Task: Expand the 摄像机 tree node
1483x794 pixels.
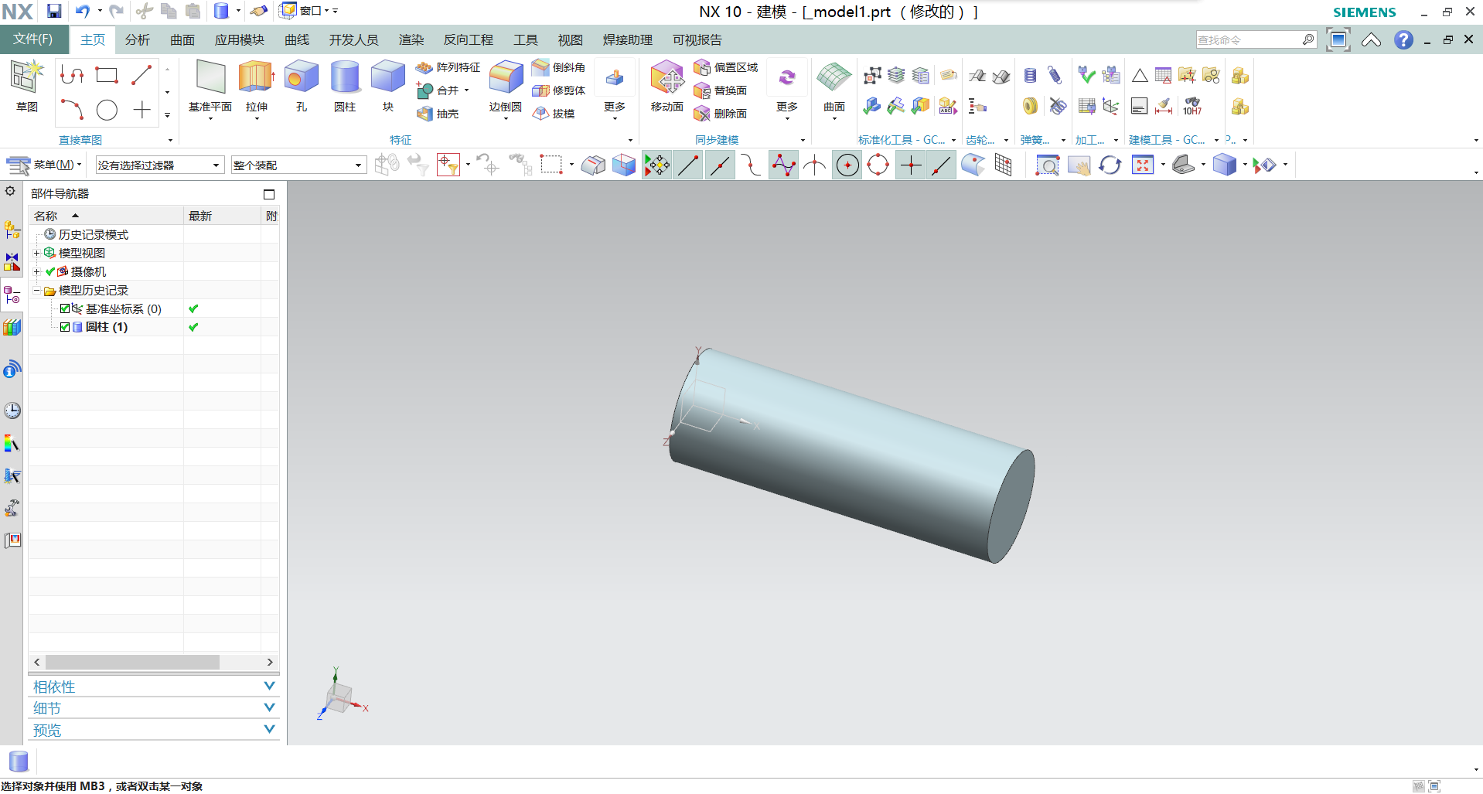Action: click(x=36, y=271)
